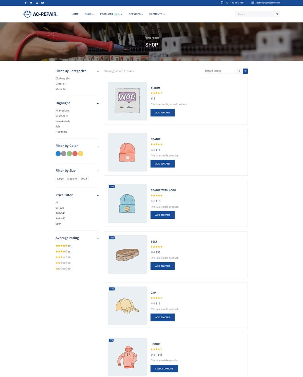Collapse the Filter By Categories section

[98, 71]
